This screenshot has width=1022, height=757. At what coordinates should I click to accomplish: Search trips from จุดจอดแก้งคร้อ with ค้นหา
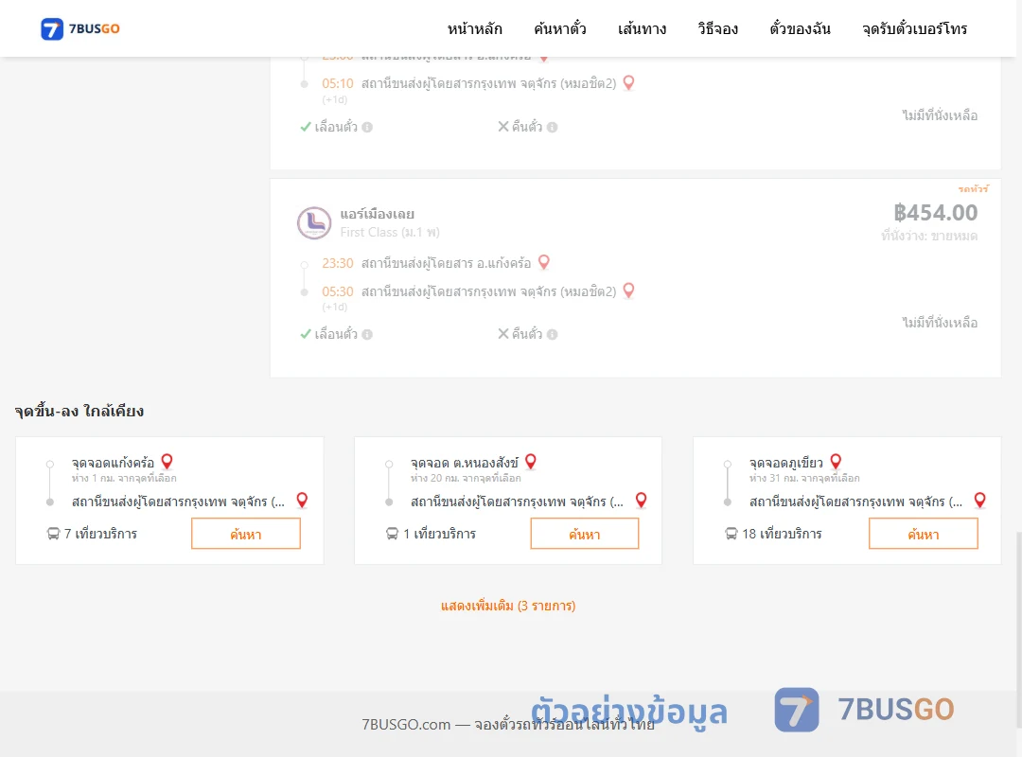point(246,534)
